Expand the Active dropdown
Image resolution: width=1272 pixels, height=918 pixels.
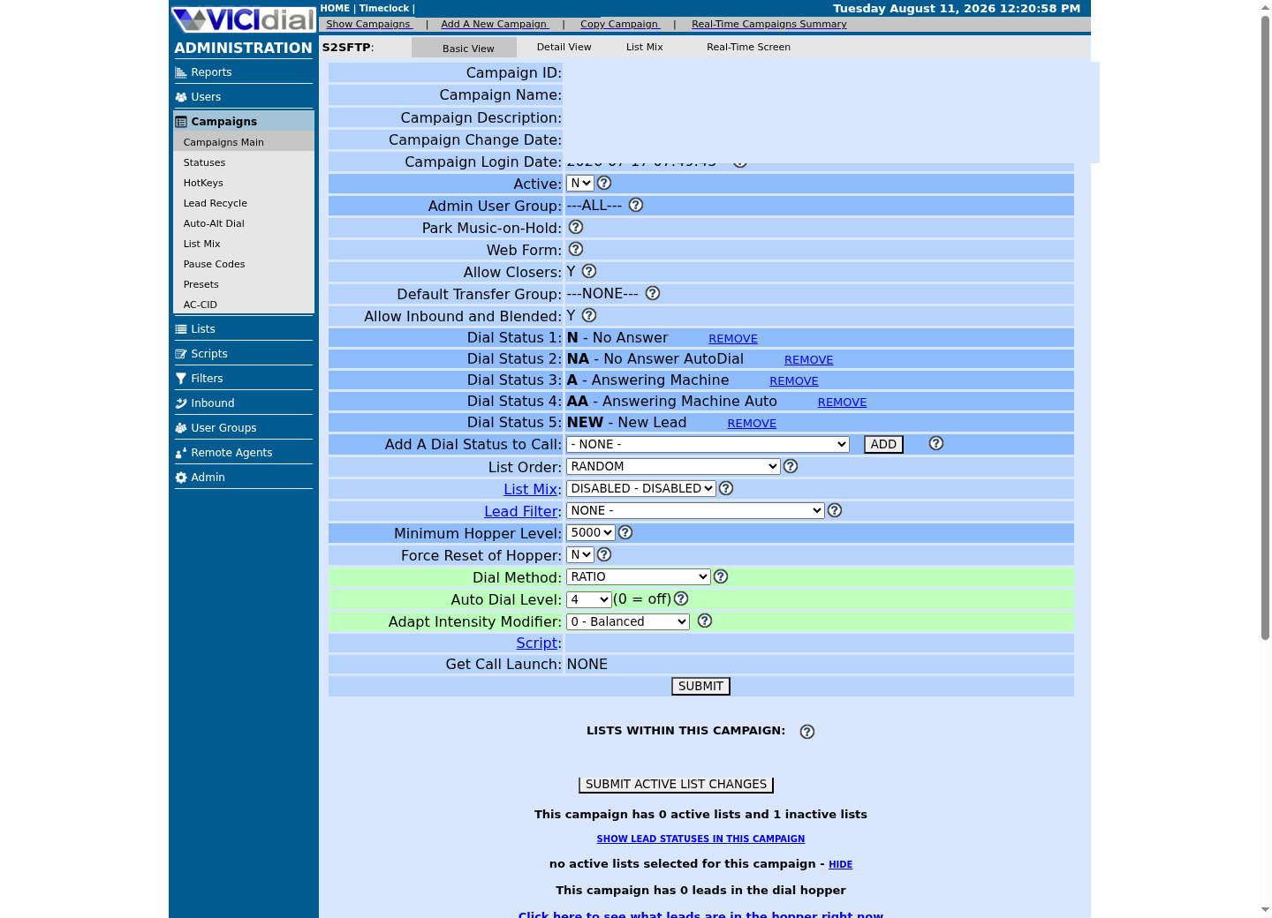(580, 183)
